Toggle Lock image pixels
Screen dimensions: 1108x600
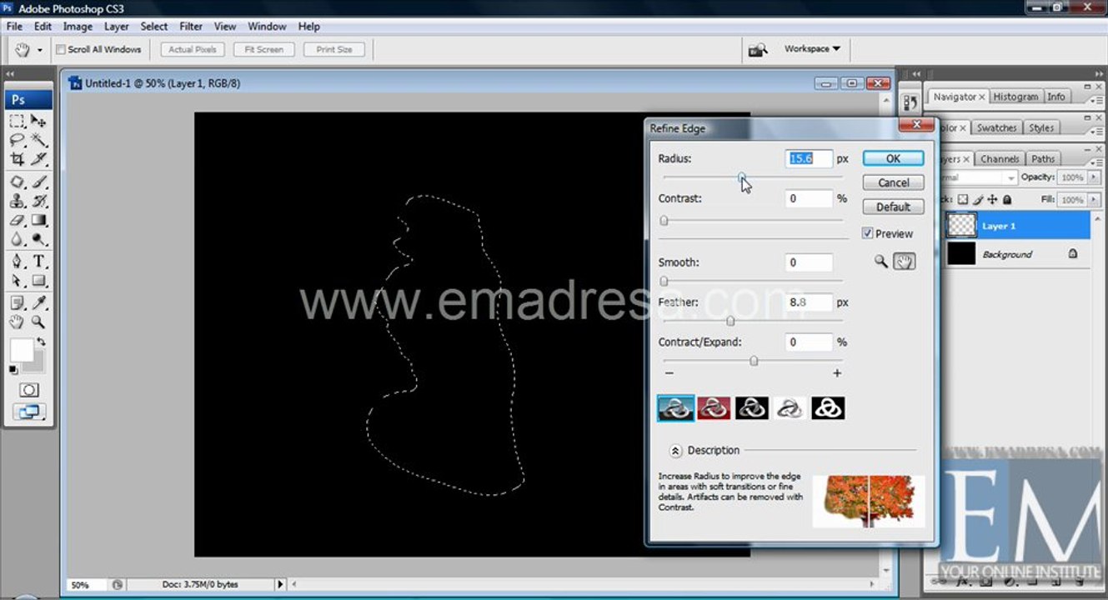(979, 200)
